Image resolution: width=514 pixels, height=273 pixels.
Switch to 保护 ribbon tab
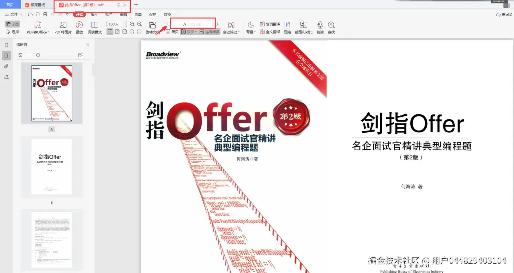coord(152,14)
